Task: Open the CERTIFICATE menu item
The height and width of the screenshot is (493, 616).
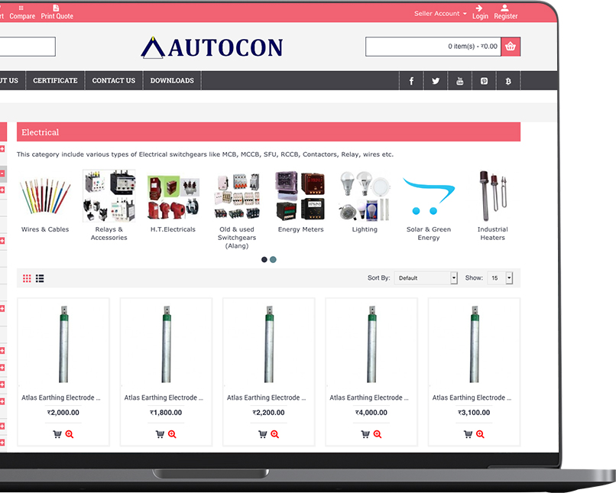Action: tap(55, 80)
